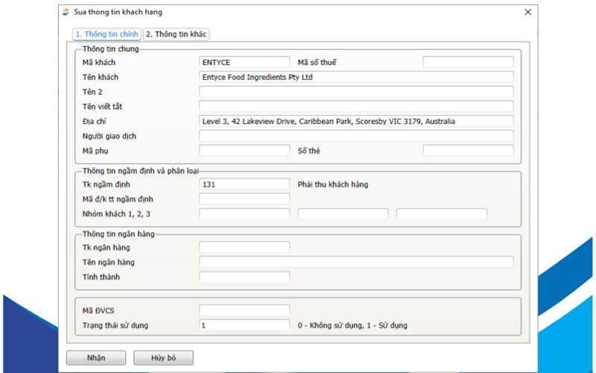Viewport: 596px width, 373px height.
Task: Click the Tên ngân hàng field
Action: pos(356,262)
